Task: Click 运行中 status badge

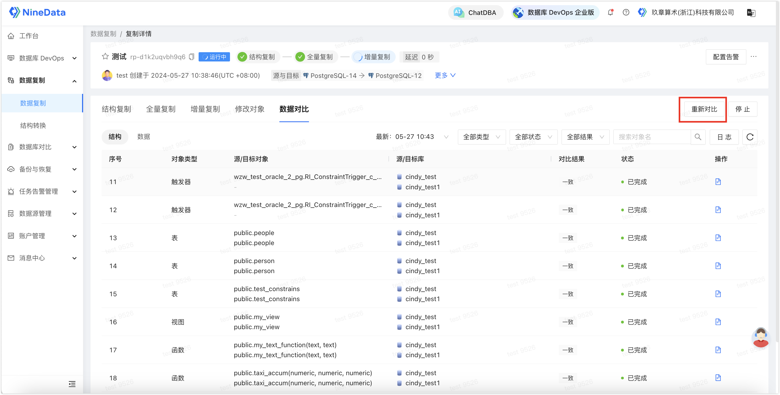Action: [x=214, y=57]
